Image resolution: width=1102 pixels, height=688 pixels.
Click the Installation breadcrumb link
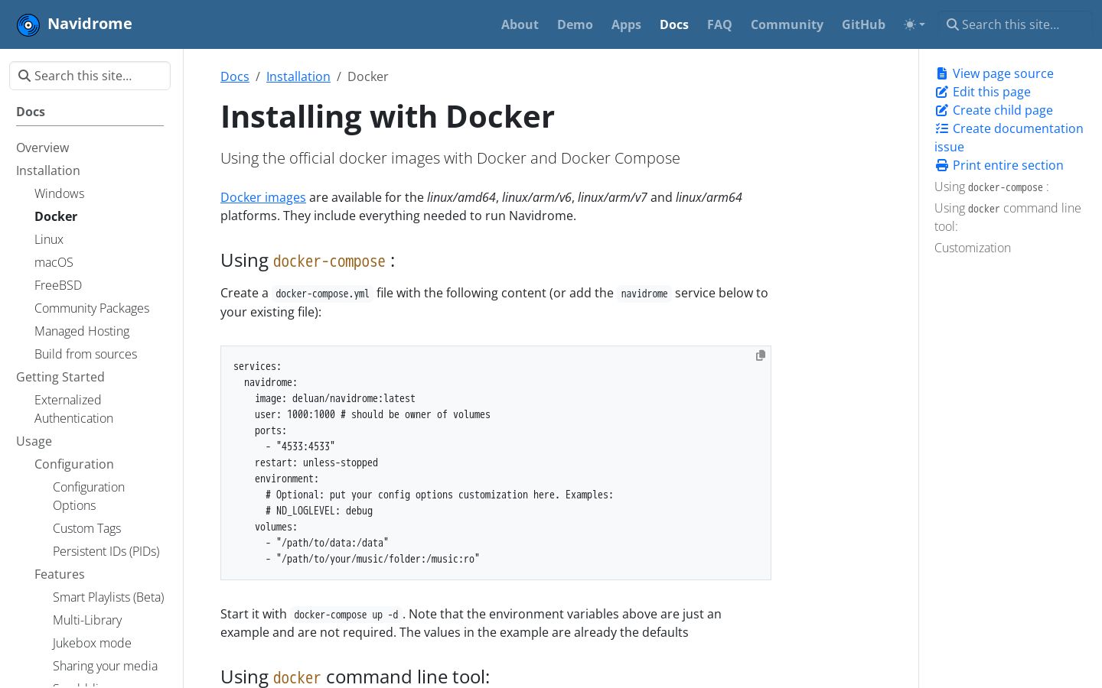coord(298,76)
